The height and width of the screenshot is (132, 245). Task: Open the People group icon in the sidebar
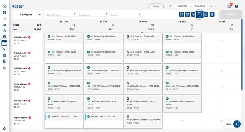pyautogui.click(x=4, y=25)
